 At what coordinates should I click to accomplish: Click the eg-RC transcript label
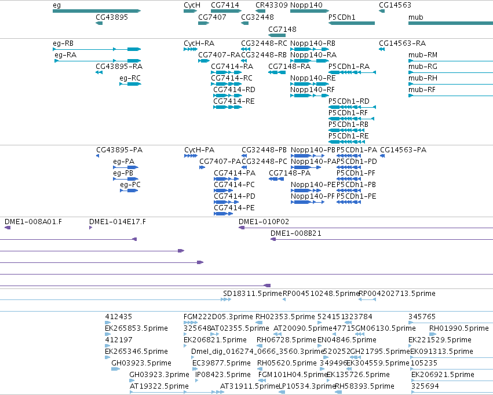coord(130,78)
